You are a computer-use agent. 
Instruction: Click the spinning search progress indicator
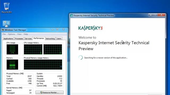[x=81, y=58]
